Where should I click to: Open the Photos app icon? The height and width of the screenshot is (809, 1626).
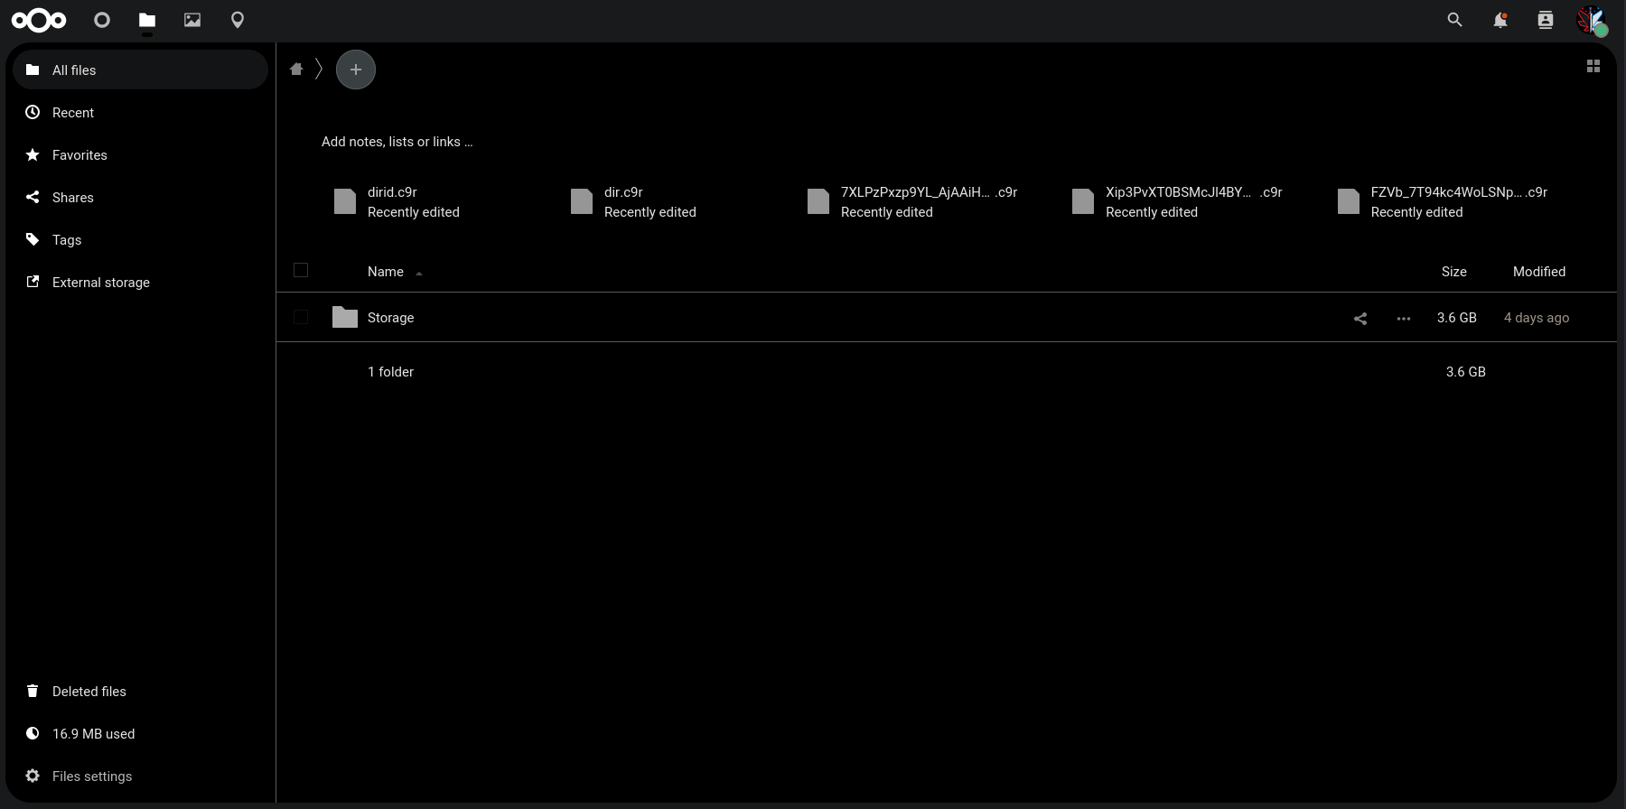[192, 20]
